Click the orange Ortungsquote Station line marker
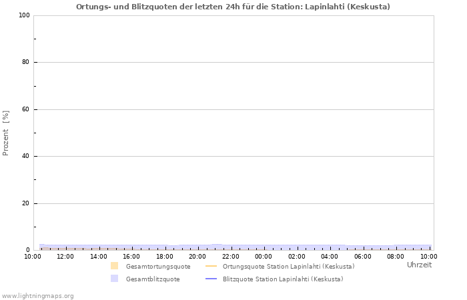 (x=211, y=266)
